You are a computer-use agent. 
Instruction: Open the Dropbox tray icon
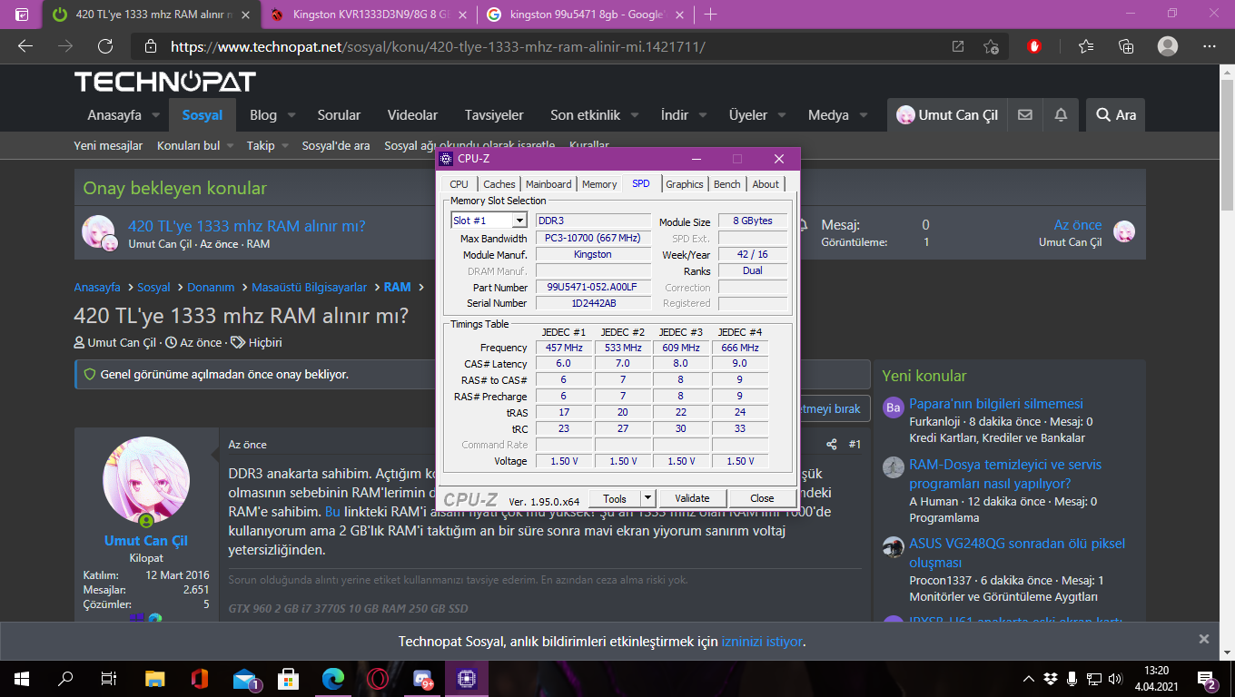click(x=1051, y=679)
